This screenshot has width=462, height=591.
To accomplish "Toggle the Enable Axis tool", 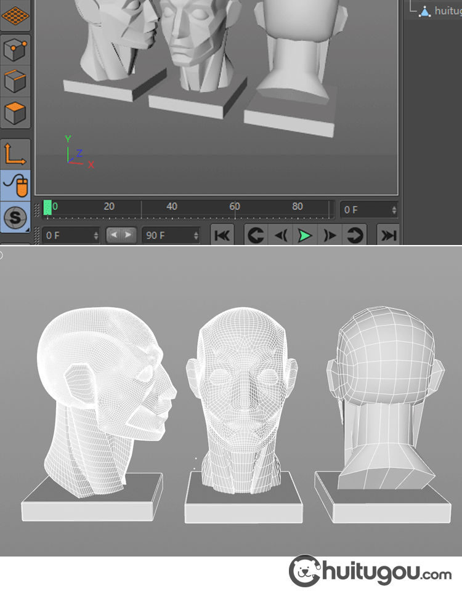I will coord(15,153).
